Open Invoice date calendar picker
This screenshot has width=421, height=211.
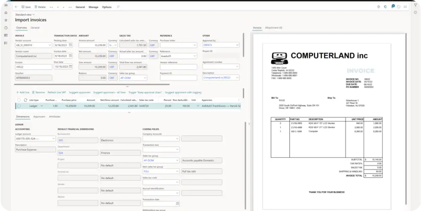pos(71,56)
